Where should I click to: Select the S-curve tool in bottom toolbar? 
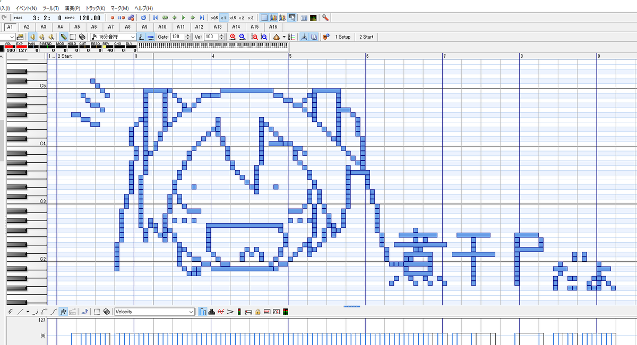point(54,312)
